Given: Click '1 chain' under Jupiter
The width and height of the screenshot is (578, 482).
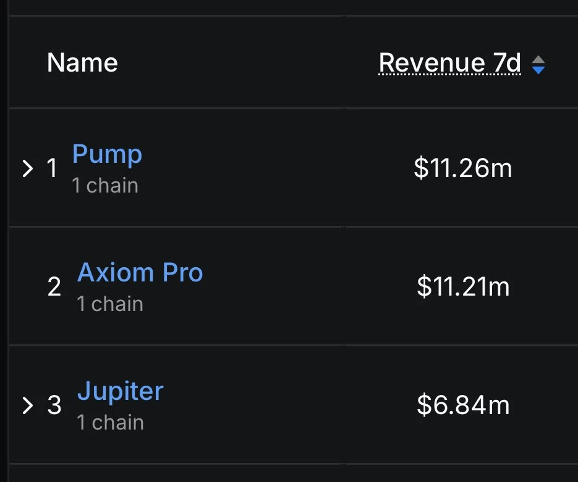Looking at the screenshot, I should point(110,423).
